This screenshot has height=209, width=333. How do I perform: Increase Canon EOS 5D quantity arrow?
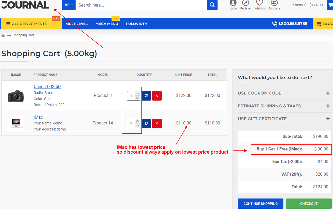click(138, 93)
